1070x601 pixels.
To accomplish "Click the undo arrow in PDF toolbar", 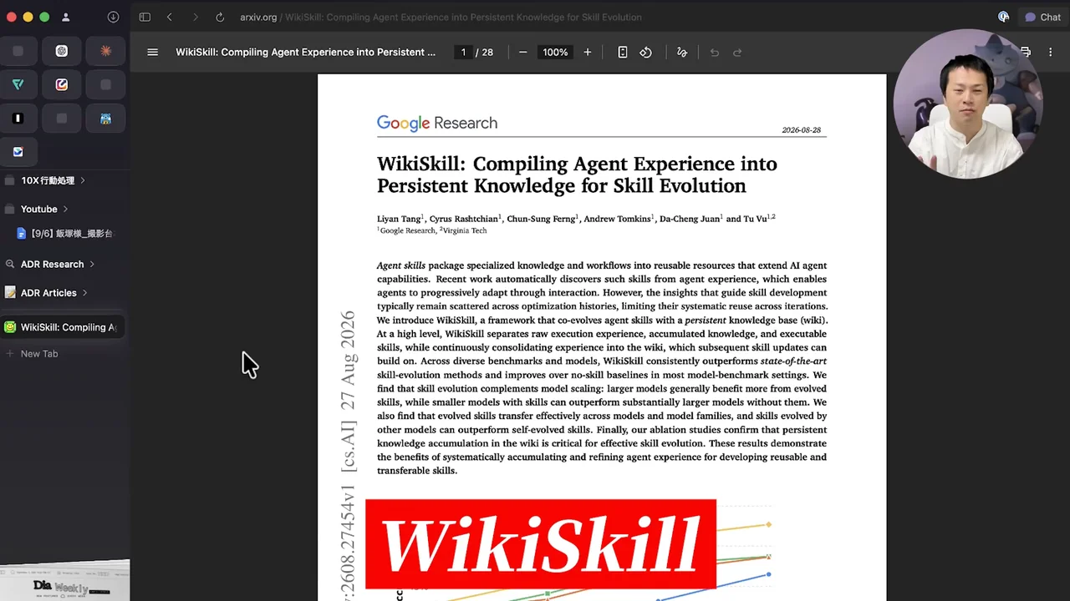I will pos(715,52).
